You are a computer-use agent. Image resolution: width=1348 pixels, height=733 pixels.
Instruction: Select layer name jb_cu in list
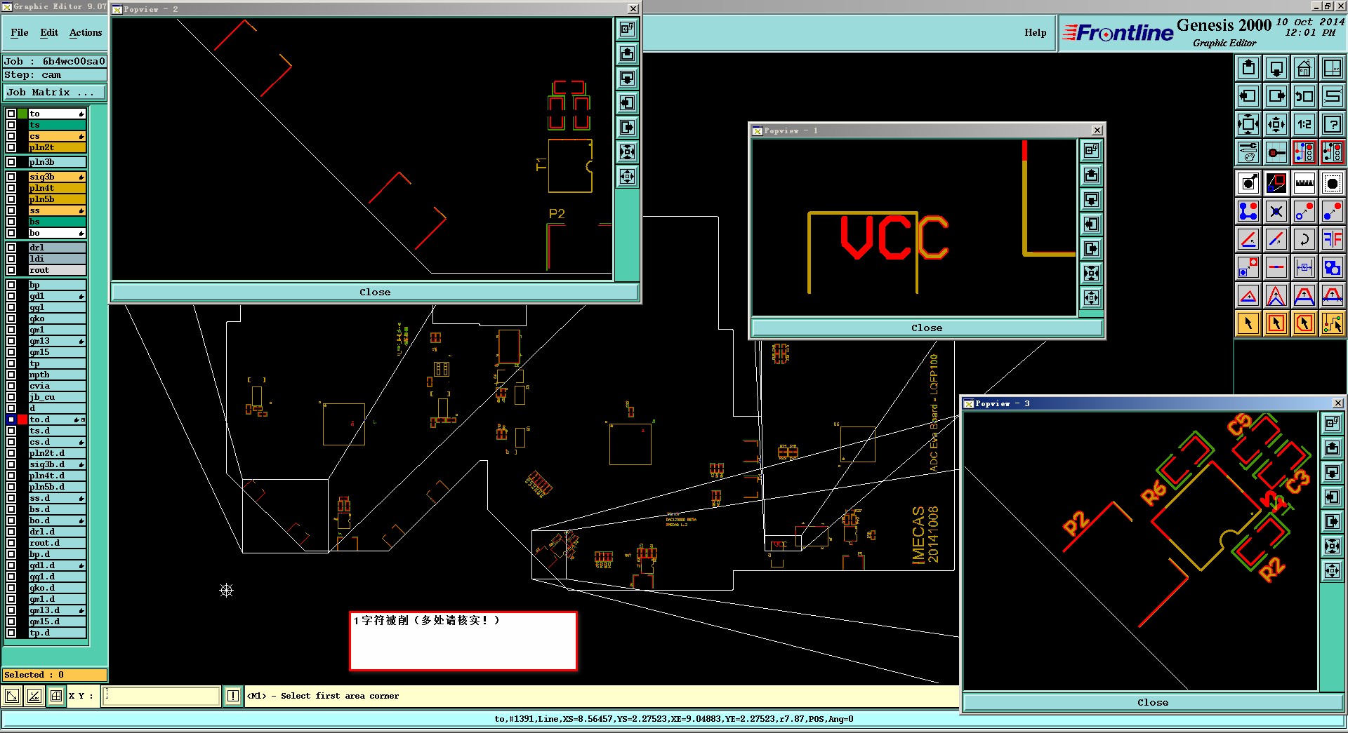57,397
